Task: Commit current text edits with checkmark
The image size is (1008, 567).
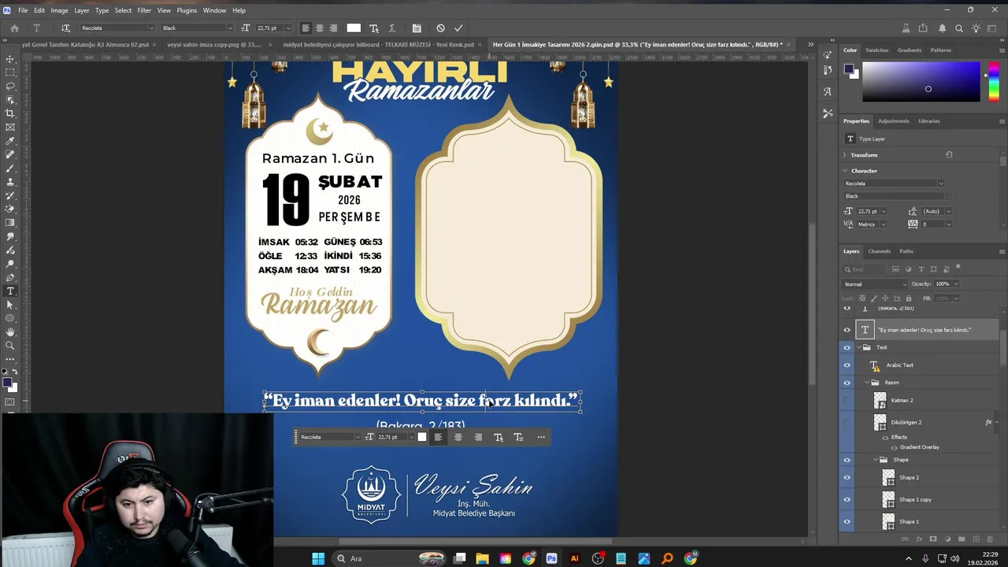Action: coord(458,28)
